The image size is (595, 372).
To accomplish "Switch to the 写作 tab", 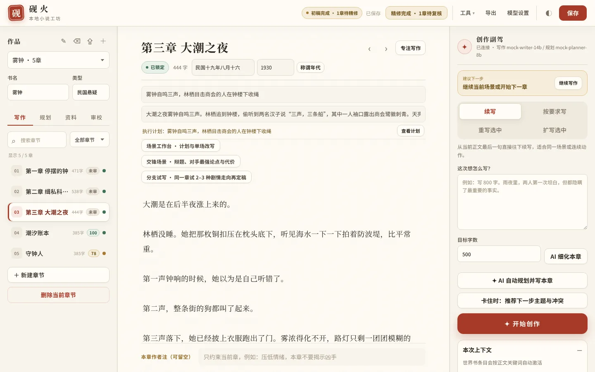I will 20,117.
